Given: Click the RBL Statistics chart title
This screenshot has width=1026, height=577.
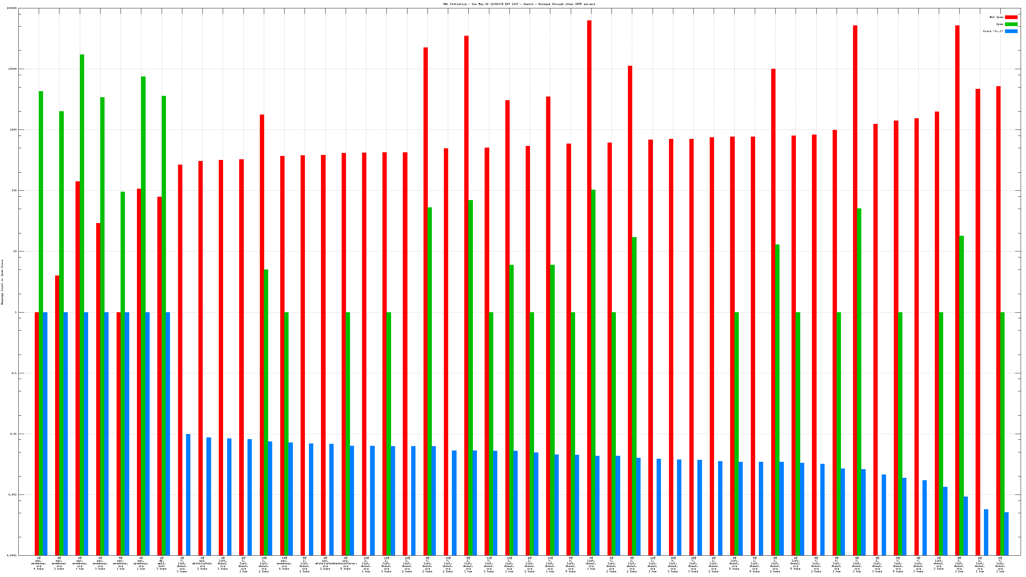Looking at the screenshot, I should pos(519,4).
